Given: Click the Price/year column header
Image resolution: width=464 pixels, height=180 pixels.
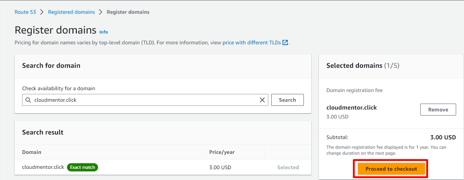Looking at the screenshot, I should coord(222,152).
